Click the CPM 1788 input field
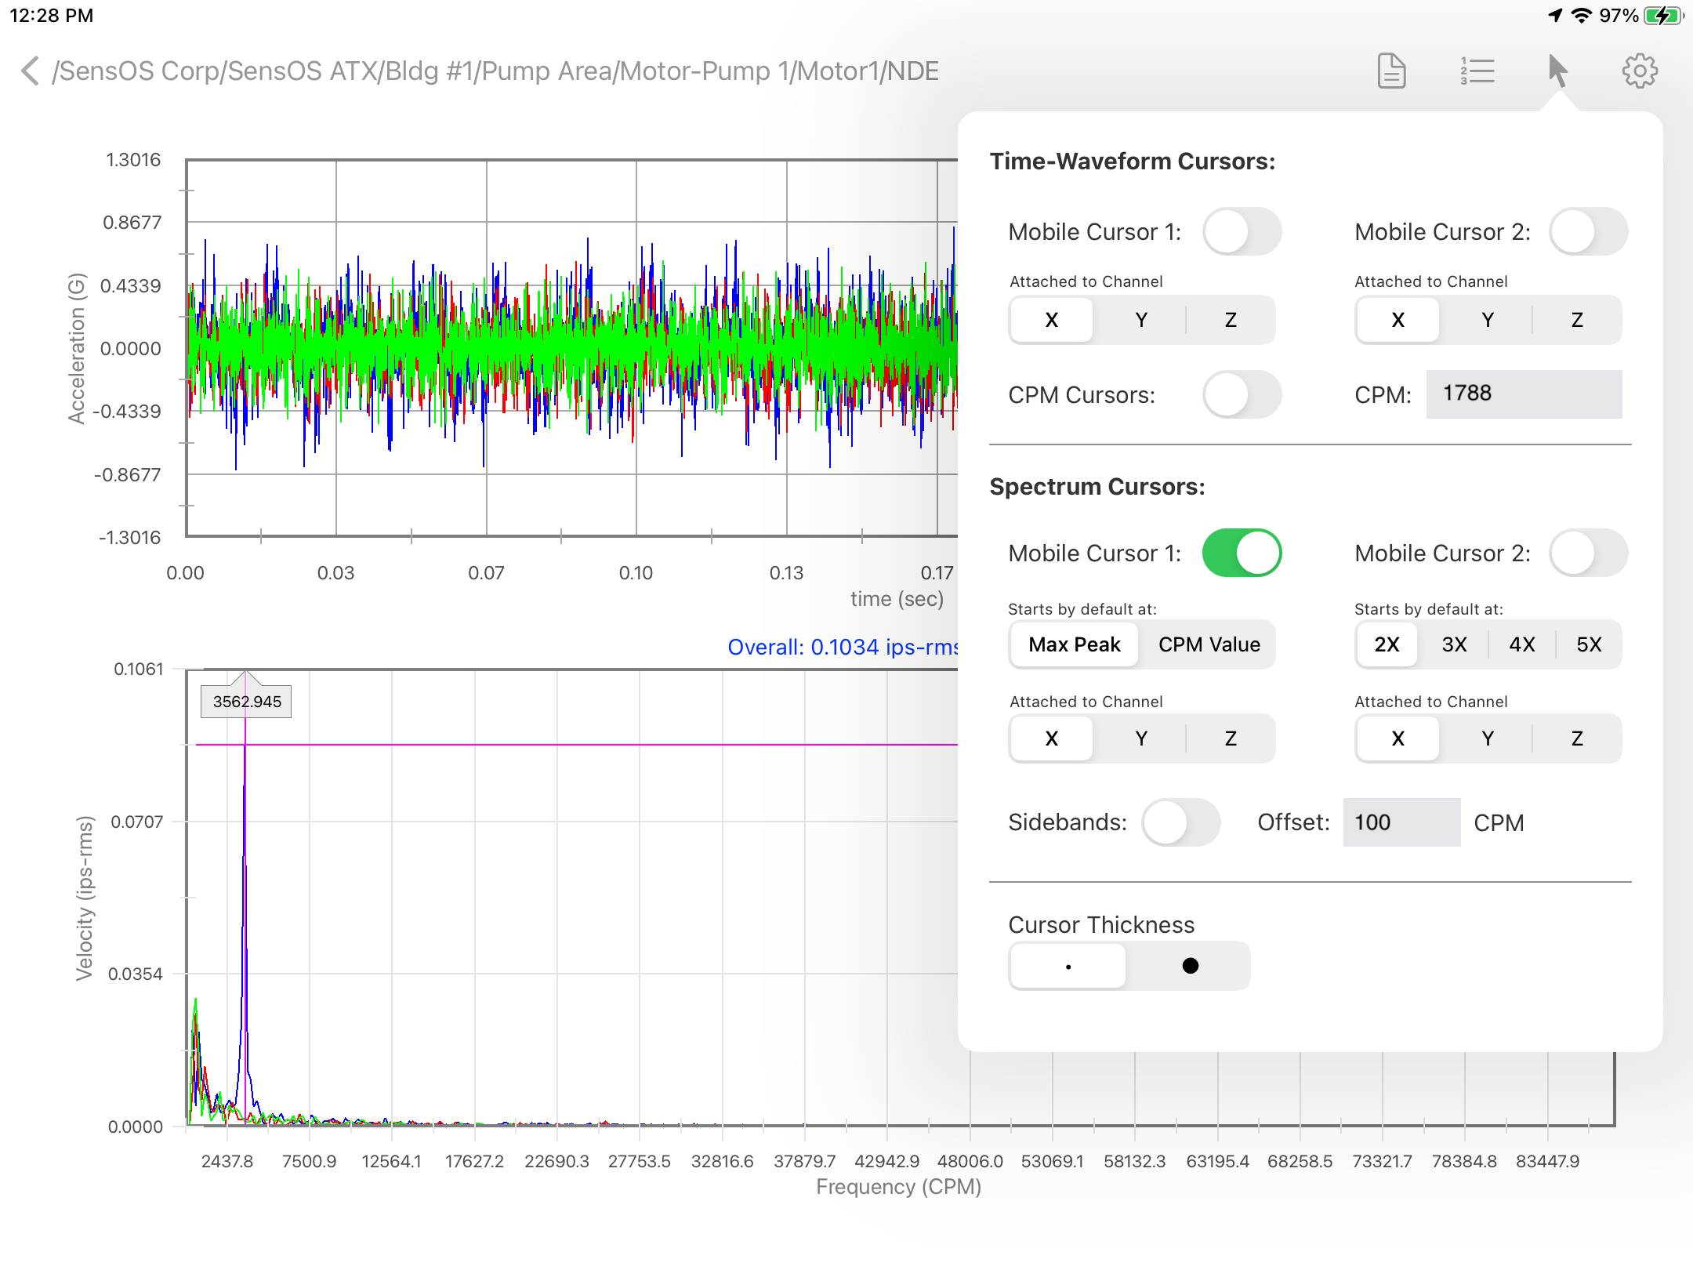 [1523, 394]
